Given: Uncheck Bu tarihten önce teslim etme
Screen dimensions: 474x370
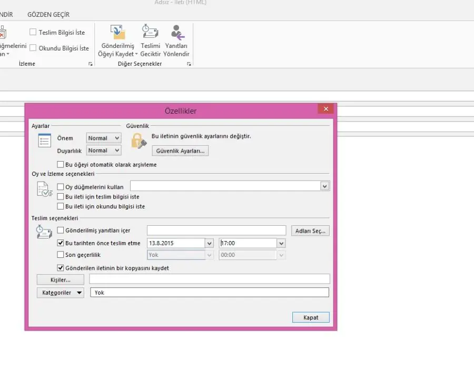Looking at the screenshot, I should coord(61,243).
